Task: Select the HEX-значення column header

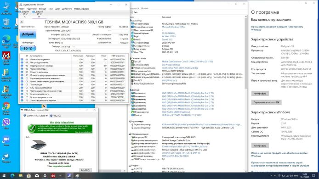Action: (x=118, y=56)
